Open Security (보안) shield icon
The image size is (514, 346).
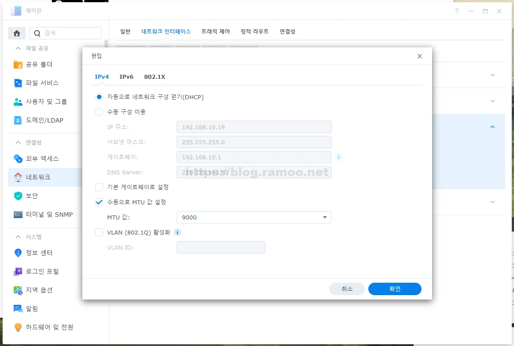click(18, 196)
